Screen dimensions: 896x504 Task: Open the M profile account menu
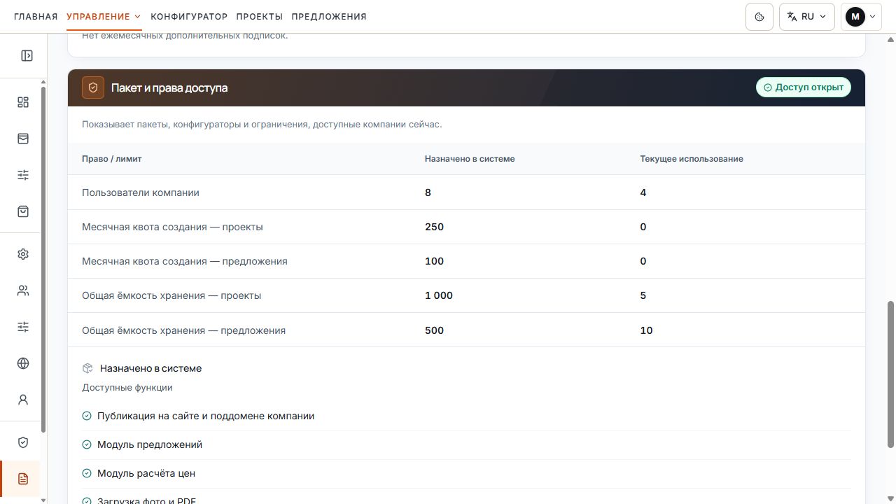[861, 17]
